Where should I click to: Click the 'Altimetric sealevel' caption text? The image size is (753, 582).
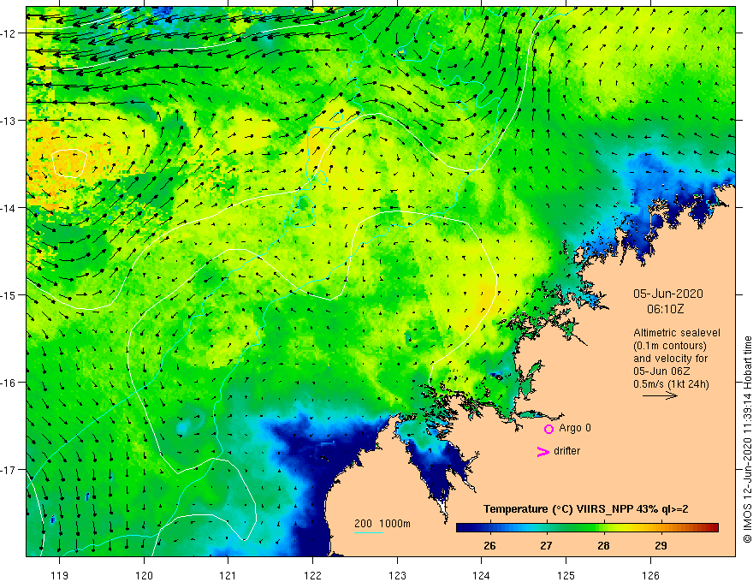coord(677,333)
